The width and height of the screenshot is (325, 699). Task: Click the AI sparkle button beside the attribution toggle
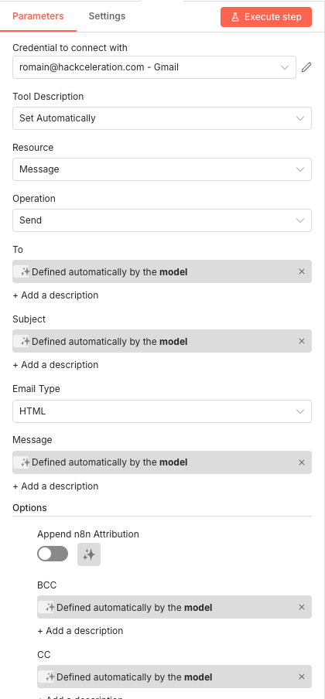[89, 554]
